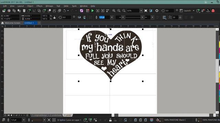
Task: Click the Home icon left of Welcome Screen tab
Action: pyautogui.click(x=2, y=23)
